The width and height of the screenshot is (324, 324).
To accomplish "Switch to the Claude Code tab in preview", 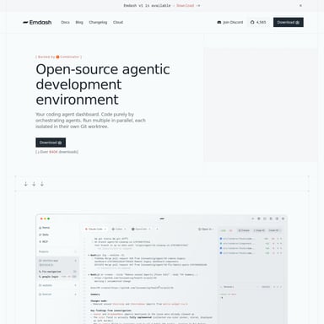I will (x=95, y=229).
